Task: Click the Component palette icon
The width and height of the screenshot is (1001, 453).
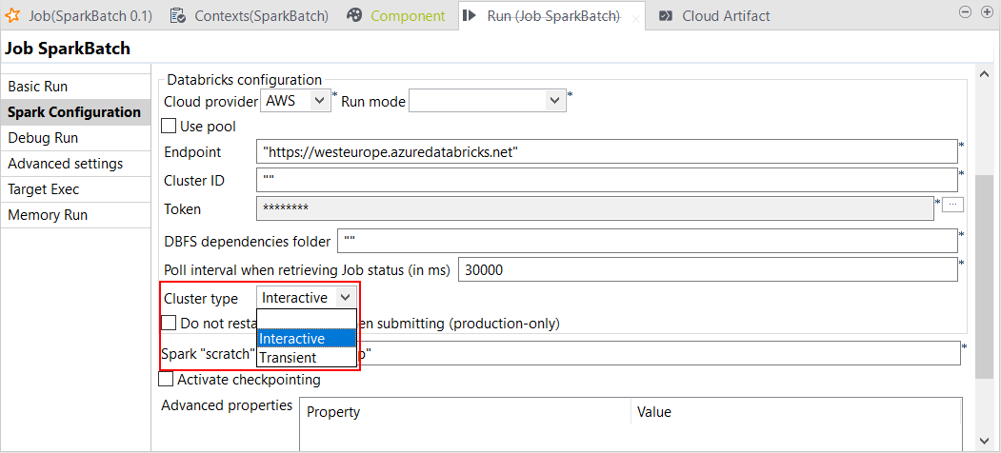Action: (354, 15)
